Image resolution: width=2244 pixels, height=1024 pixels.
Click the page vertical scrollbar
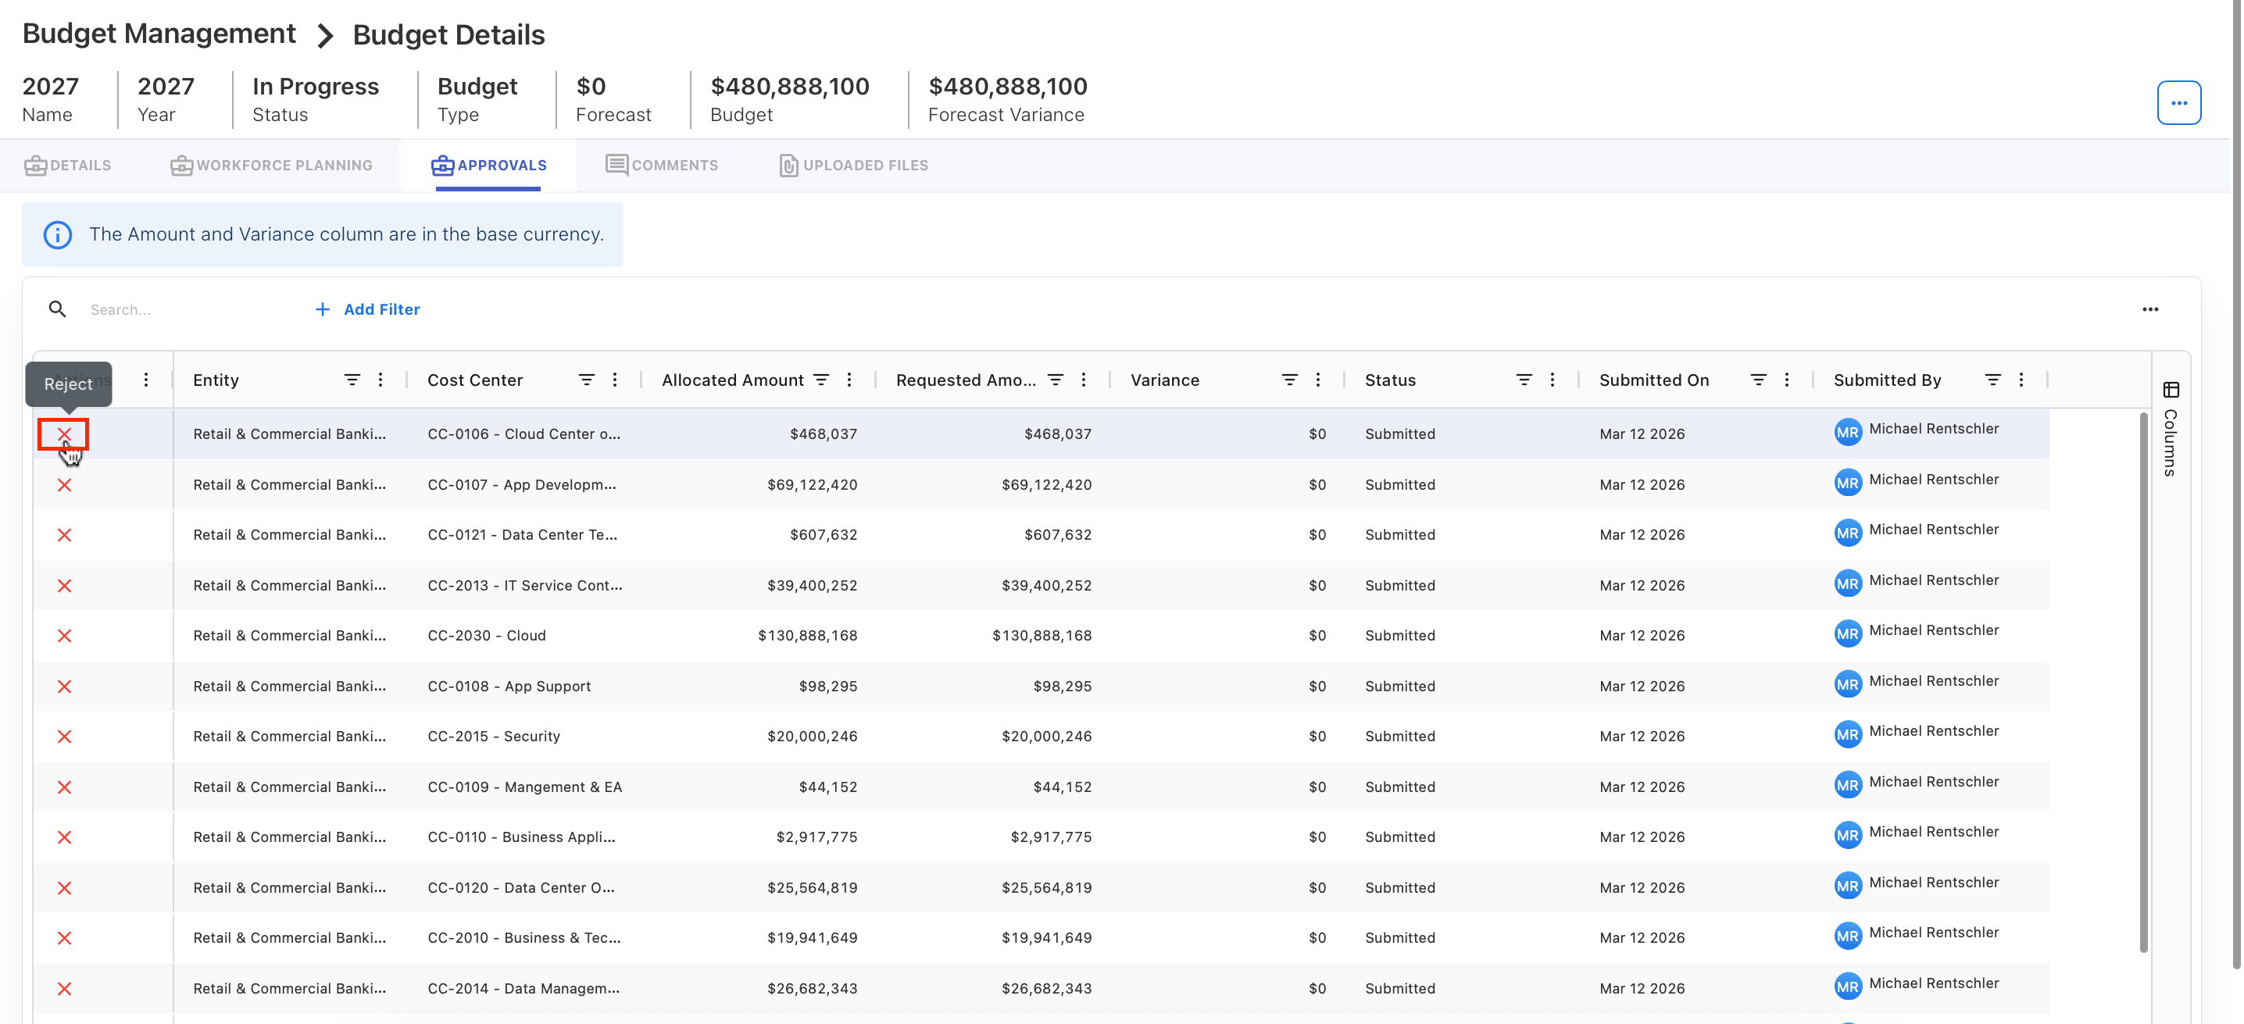coord(2236,483)
